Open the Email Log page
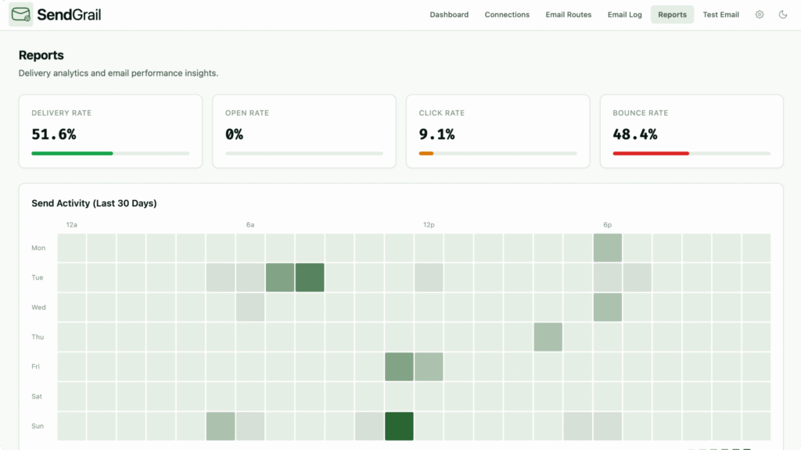The image size is (801, 450). (625, 14)
